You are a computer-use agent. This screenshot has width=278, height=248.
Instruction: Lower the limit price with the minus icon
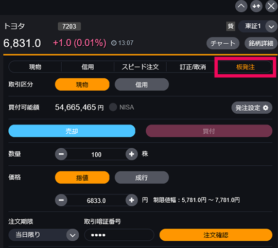click(61, 200)
